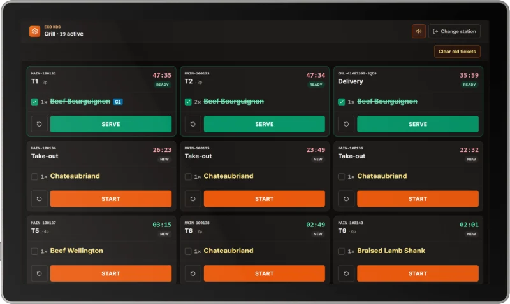This screenshot has height=304, width=510.
Task: Click the undo icon on T5 ticket
Action: click(40, 273)
